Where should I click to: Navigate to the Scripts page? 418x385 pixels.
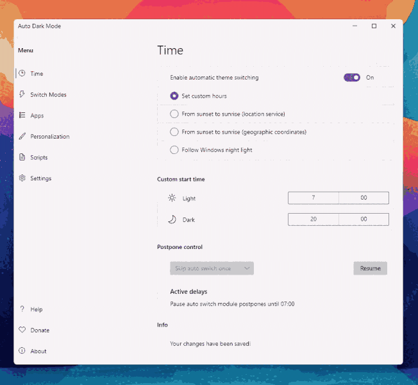pos(39,158)
